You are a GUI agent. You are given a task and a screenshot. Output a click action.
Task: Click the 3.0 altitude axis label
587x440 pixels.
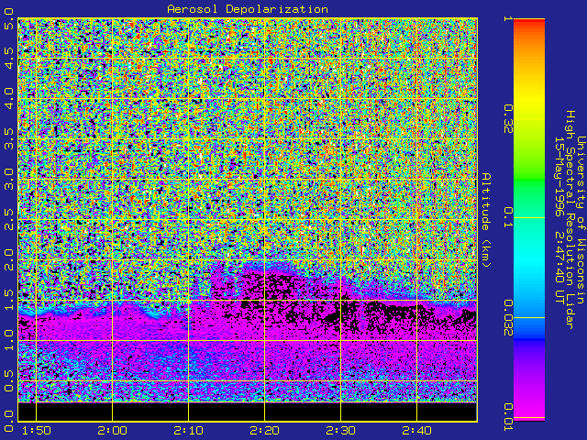[x=8, y=179]
